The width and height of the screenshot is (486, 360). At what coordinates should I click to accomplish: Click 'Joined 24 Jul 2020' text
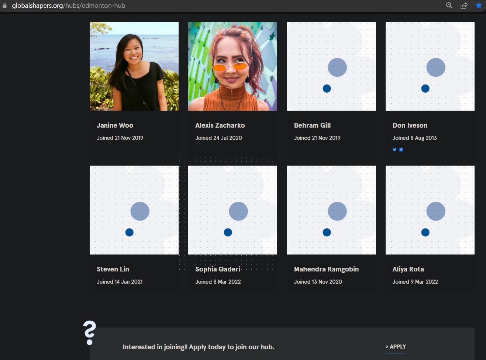[218, 138]
